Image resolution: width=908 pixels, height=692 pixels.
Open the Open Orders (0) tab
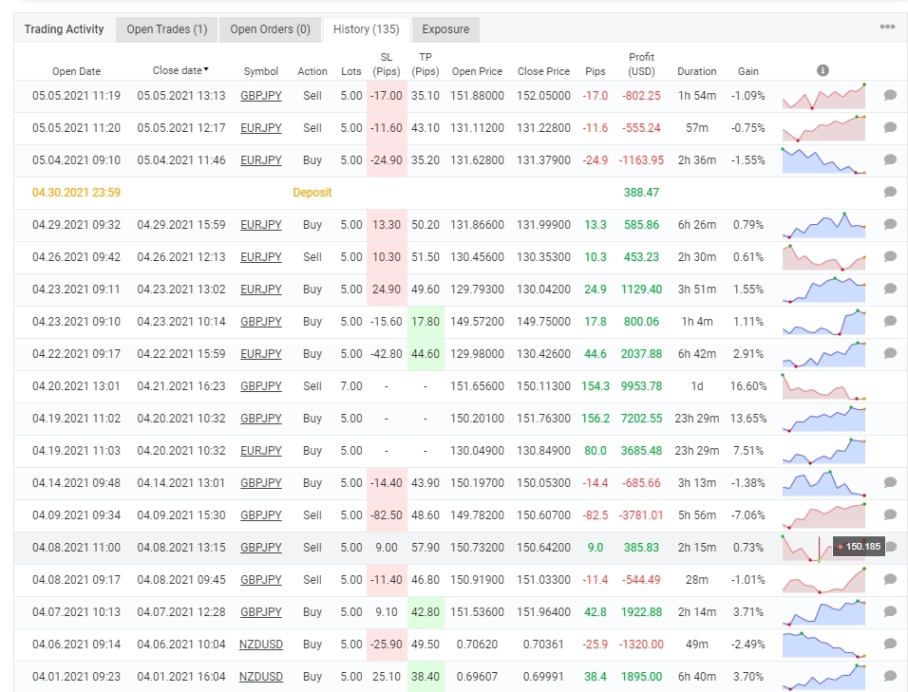270,29
